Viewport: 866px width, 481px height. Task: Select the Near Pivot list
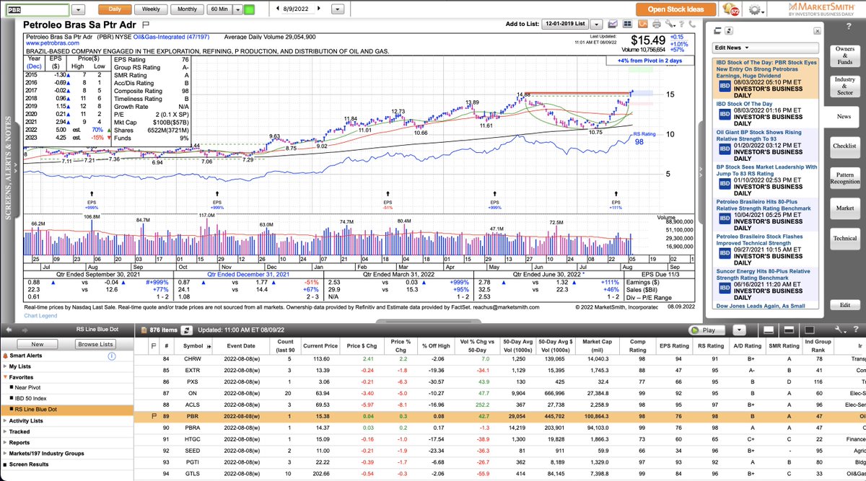28,388
